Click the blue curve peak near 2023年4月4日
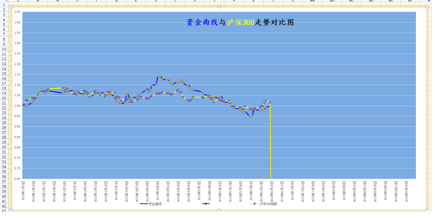Viewport: 435px width, 218px height. (159, 76)
